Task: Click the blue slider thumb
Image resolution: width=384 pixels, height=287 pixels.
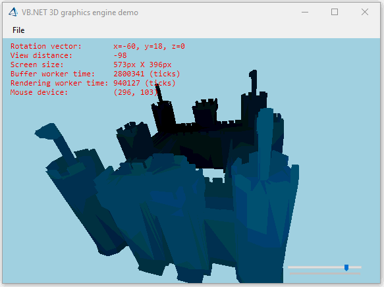Action: pyautogui.click(x=346, y=267)
